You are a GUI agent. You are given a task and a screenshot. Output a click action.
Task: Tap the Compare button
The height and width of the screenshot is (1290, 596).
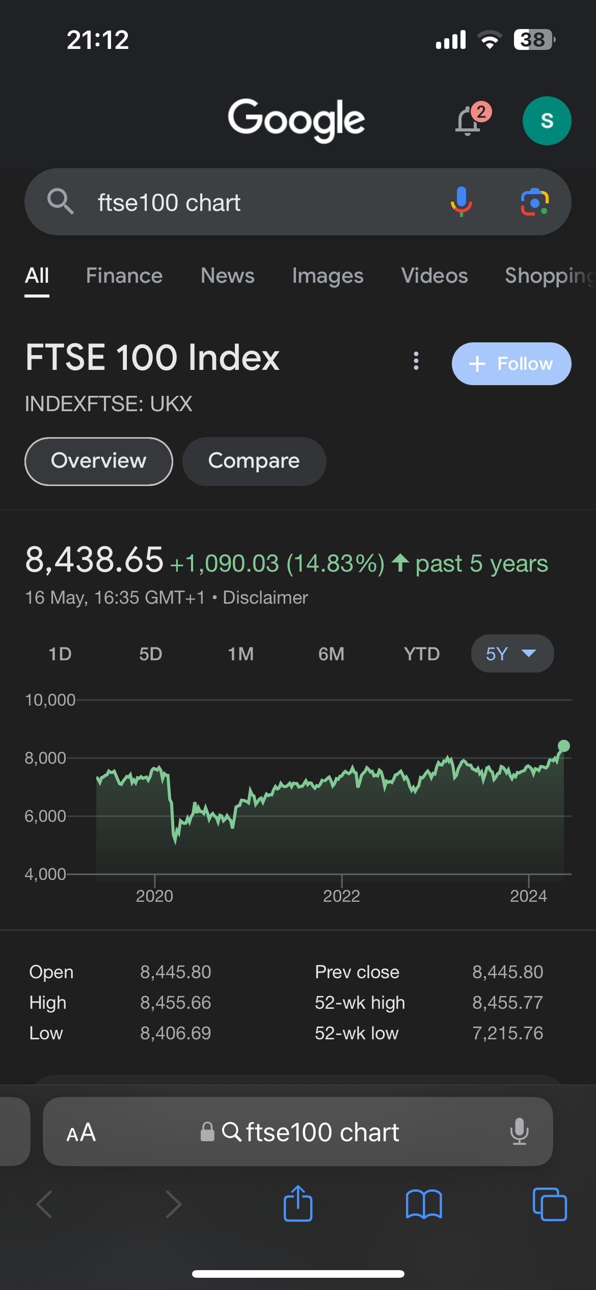pos(254,461)
